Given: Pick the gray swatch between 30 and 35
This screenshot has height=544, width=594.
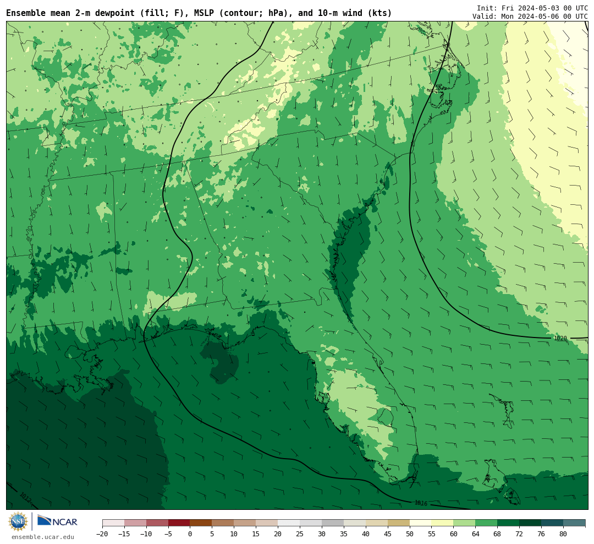Looking at the screenshot, I should click(332, 523).
